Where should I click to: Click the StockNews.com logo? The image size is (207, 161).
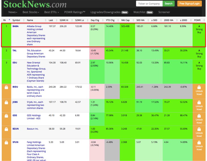[x=35, y=4]
